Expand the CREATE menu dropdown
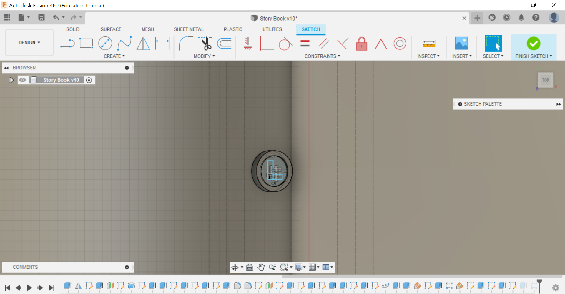This screenshot has height=294, width=565. click(114, 56)
